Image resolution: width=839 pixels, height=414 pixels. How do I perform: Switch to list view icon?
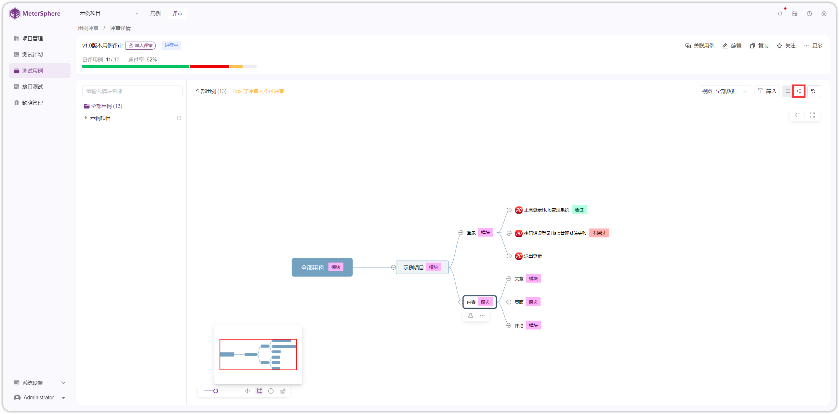(x=788, y=91)
